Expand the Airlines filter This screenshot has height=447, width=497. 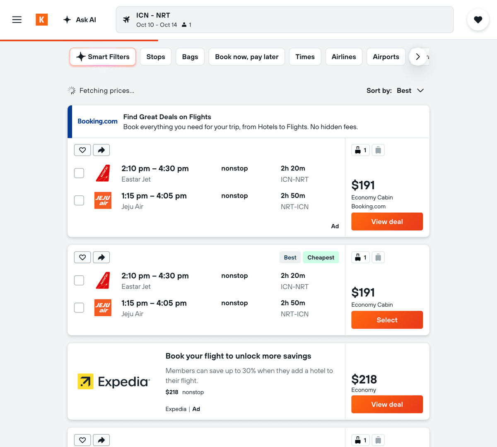(x=344, y=57)
